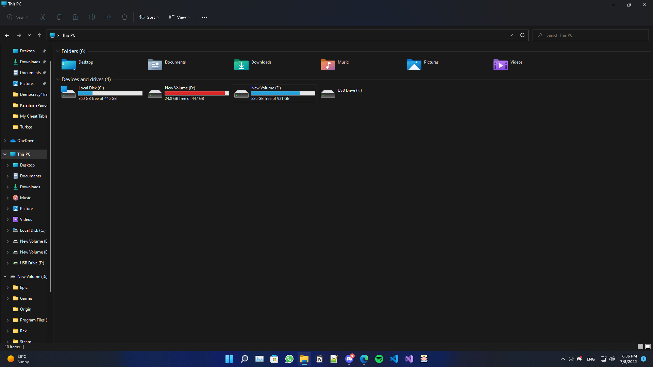This screenshot has width=653, height=367.
Task: Select USB Drive (F:) in drives list
Action: pyautogui.click(x=349, y=90)
